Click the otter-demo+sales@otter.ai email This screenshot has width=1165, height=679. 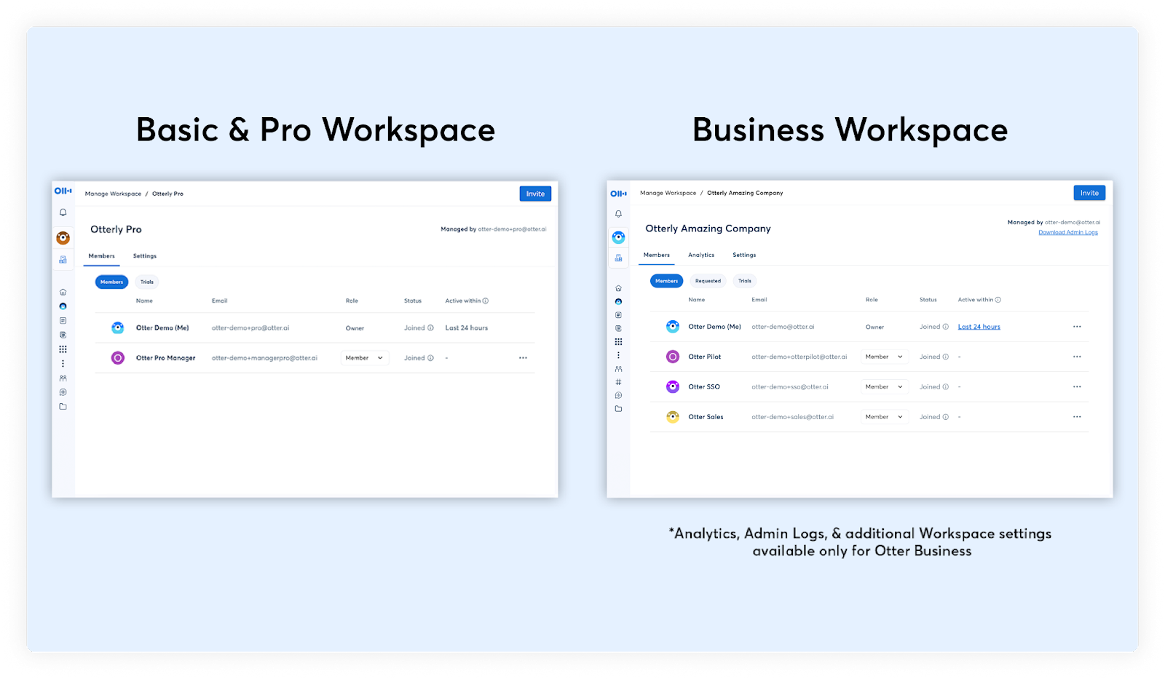coord(792,417)
